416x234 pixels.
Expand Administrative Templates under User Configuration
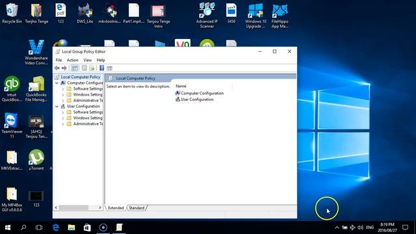pos(63,124)
